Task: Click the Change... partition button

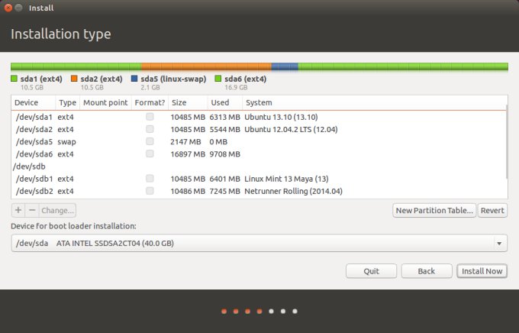Action: [x=57, y=210]
